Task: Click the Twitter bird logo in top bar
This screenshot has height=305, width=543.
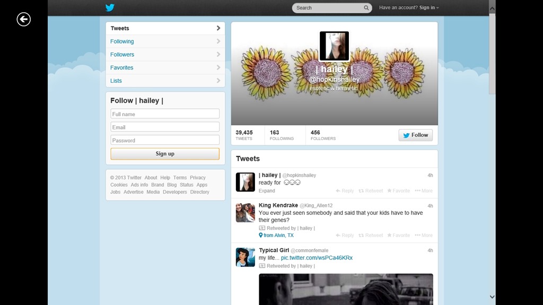Action: (110, 7)
